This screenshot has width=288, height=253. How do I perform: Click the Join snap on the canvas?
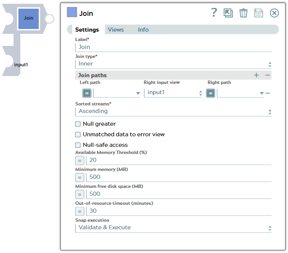29,18
